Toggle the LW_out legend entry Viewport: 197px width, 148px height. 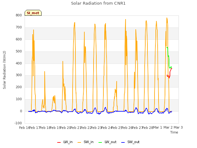(107, 142)
